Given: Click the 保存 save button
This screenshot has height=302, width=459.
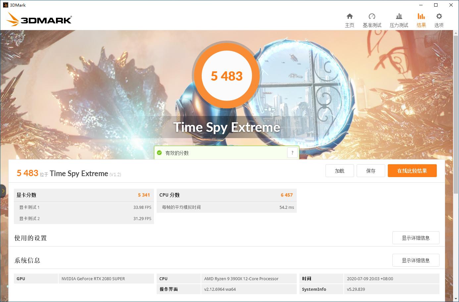Looking at the screenshot, I should (371, 170).
